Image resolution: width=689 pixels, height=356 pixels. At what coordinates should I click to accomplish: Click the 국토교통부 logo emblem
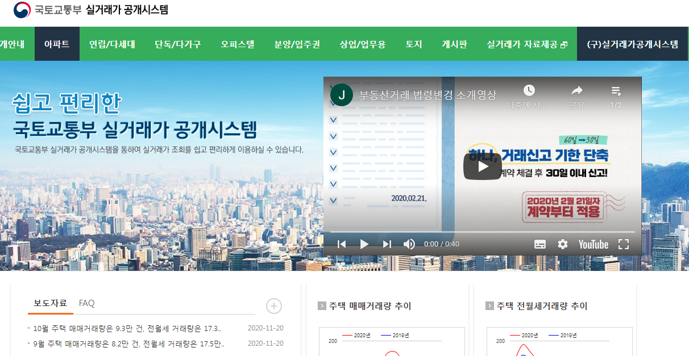[x=22, y=10]
